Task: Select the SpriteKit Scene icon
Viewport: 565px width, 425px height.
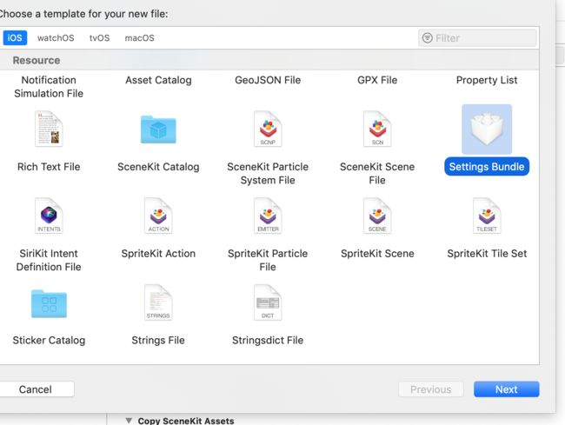Action: point(377,216)
